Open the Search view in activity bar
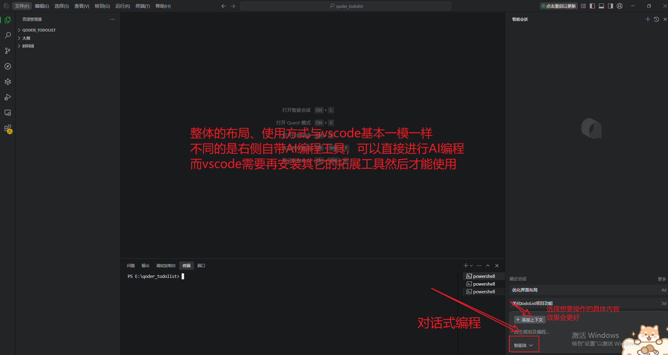This screenshot has width=668, height=355. 8,35
